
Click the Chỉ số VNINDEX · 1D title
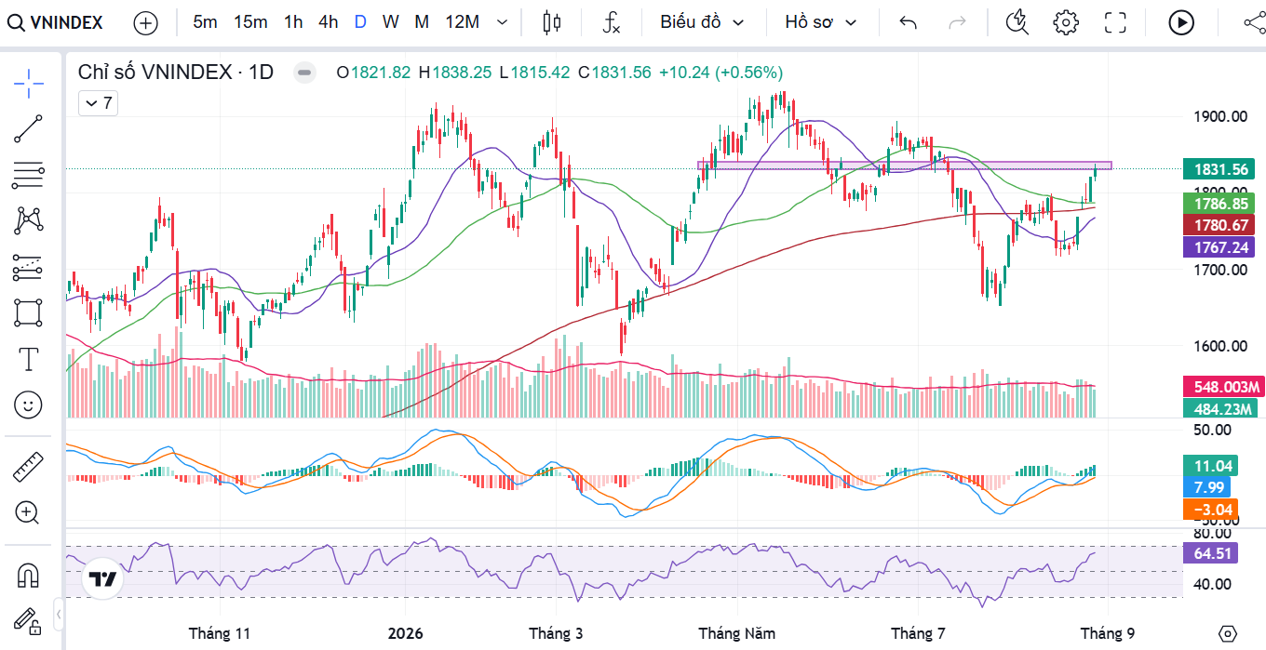tap(176, 72)
